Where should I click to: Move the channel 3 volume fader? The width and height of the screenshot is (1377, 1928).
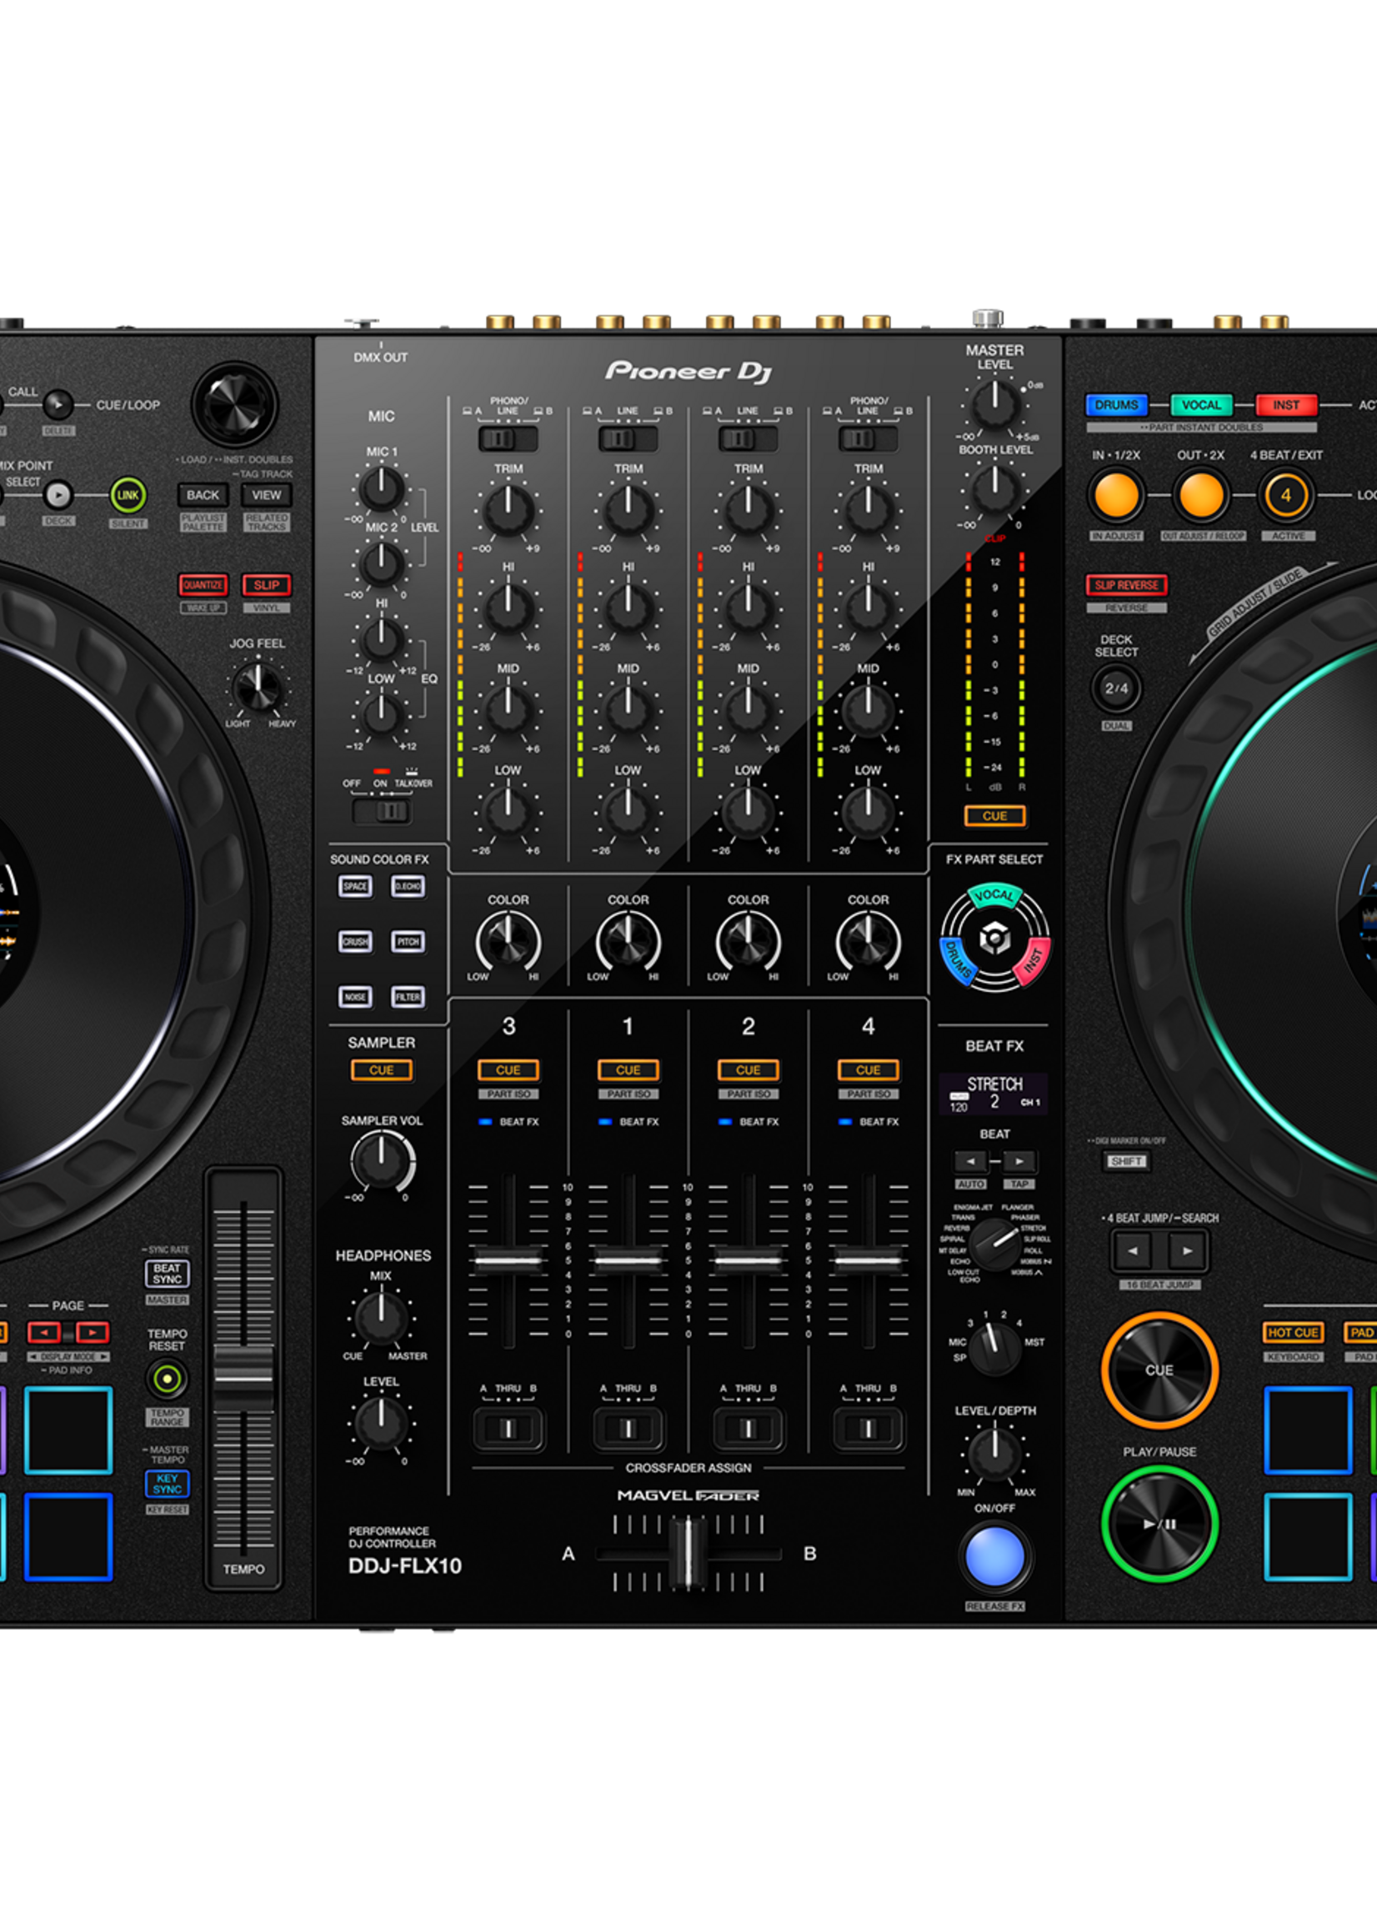508,1261
